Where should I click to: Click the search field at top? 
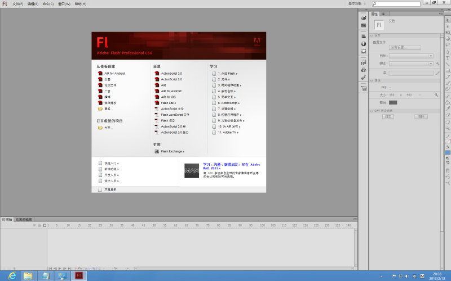click(x=396, y=4)
